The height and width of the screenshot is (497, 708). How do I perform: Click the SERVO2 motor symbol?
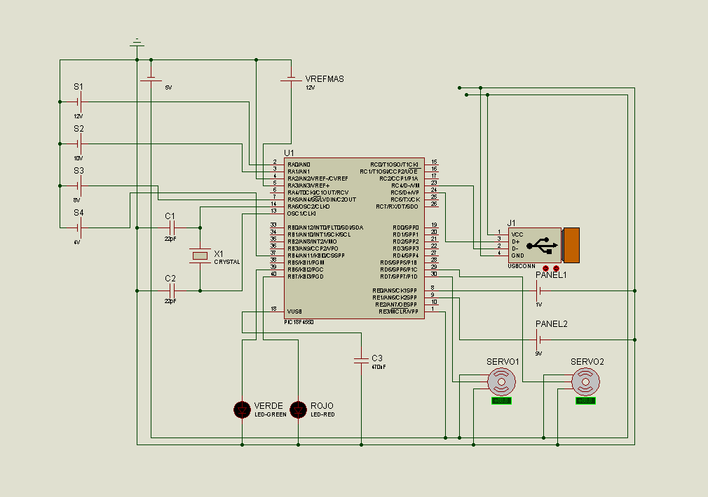click(x=585, y=381)
